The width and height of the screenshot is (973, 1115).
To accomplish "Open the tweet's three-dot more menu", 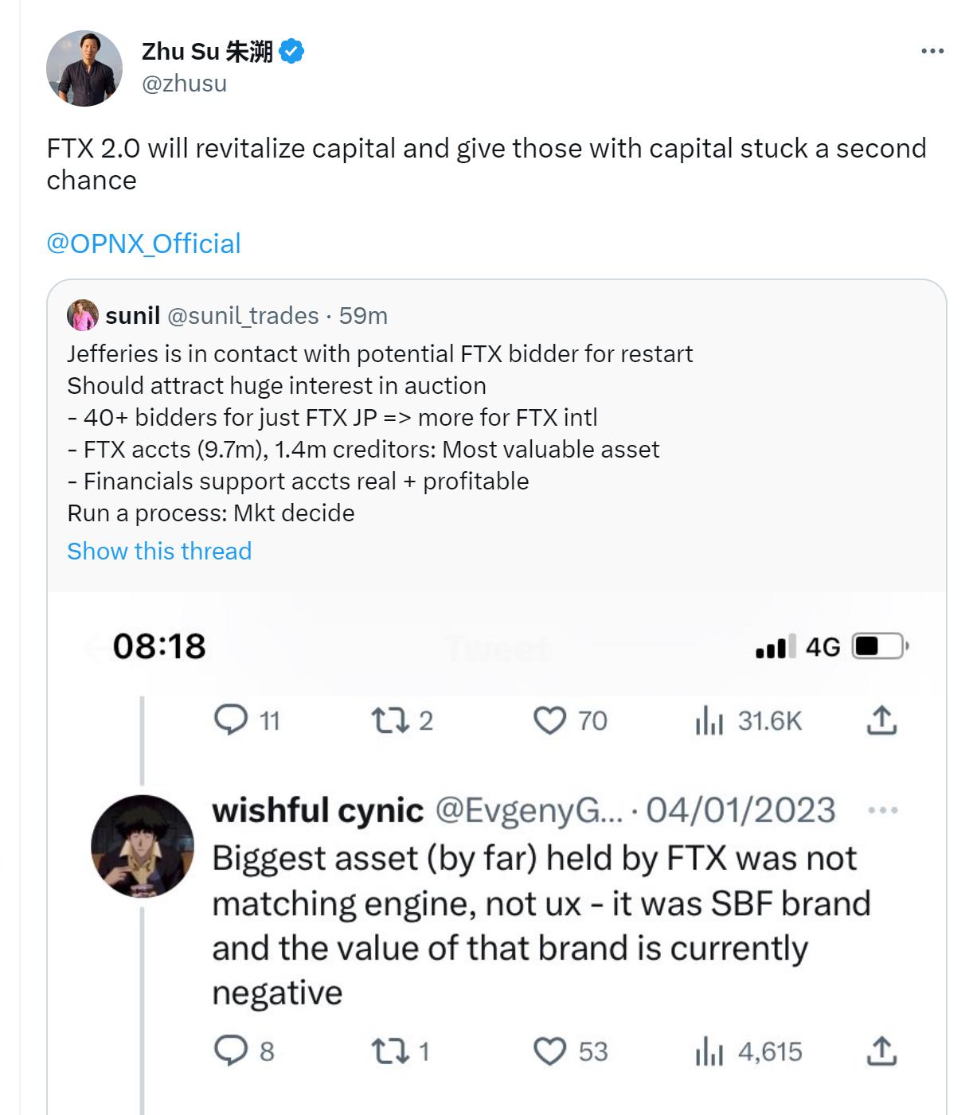I will pos(932,52).
